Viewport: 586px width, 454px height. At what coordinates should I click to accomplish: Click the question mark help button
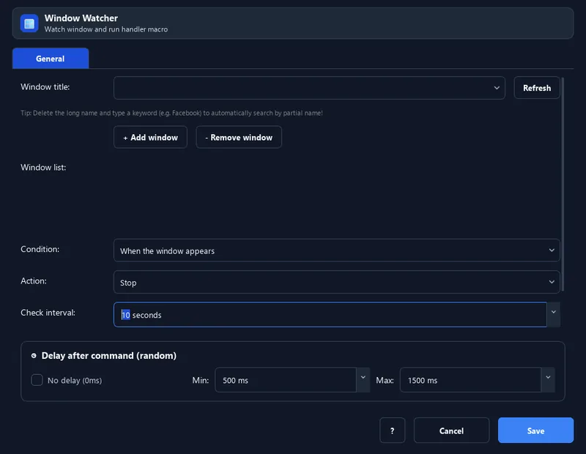coord(392,431)
